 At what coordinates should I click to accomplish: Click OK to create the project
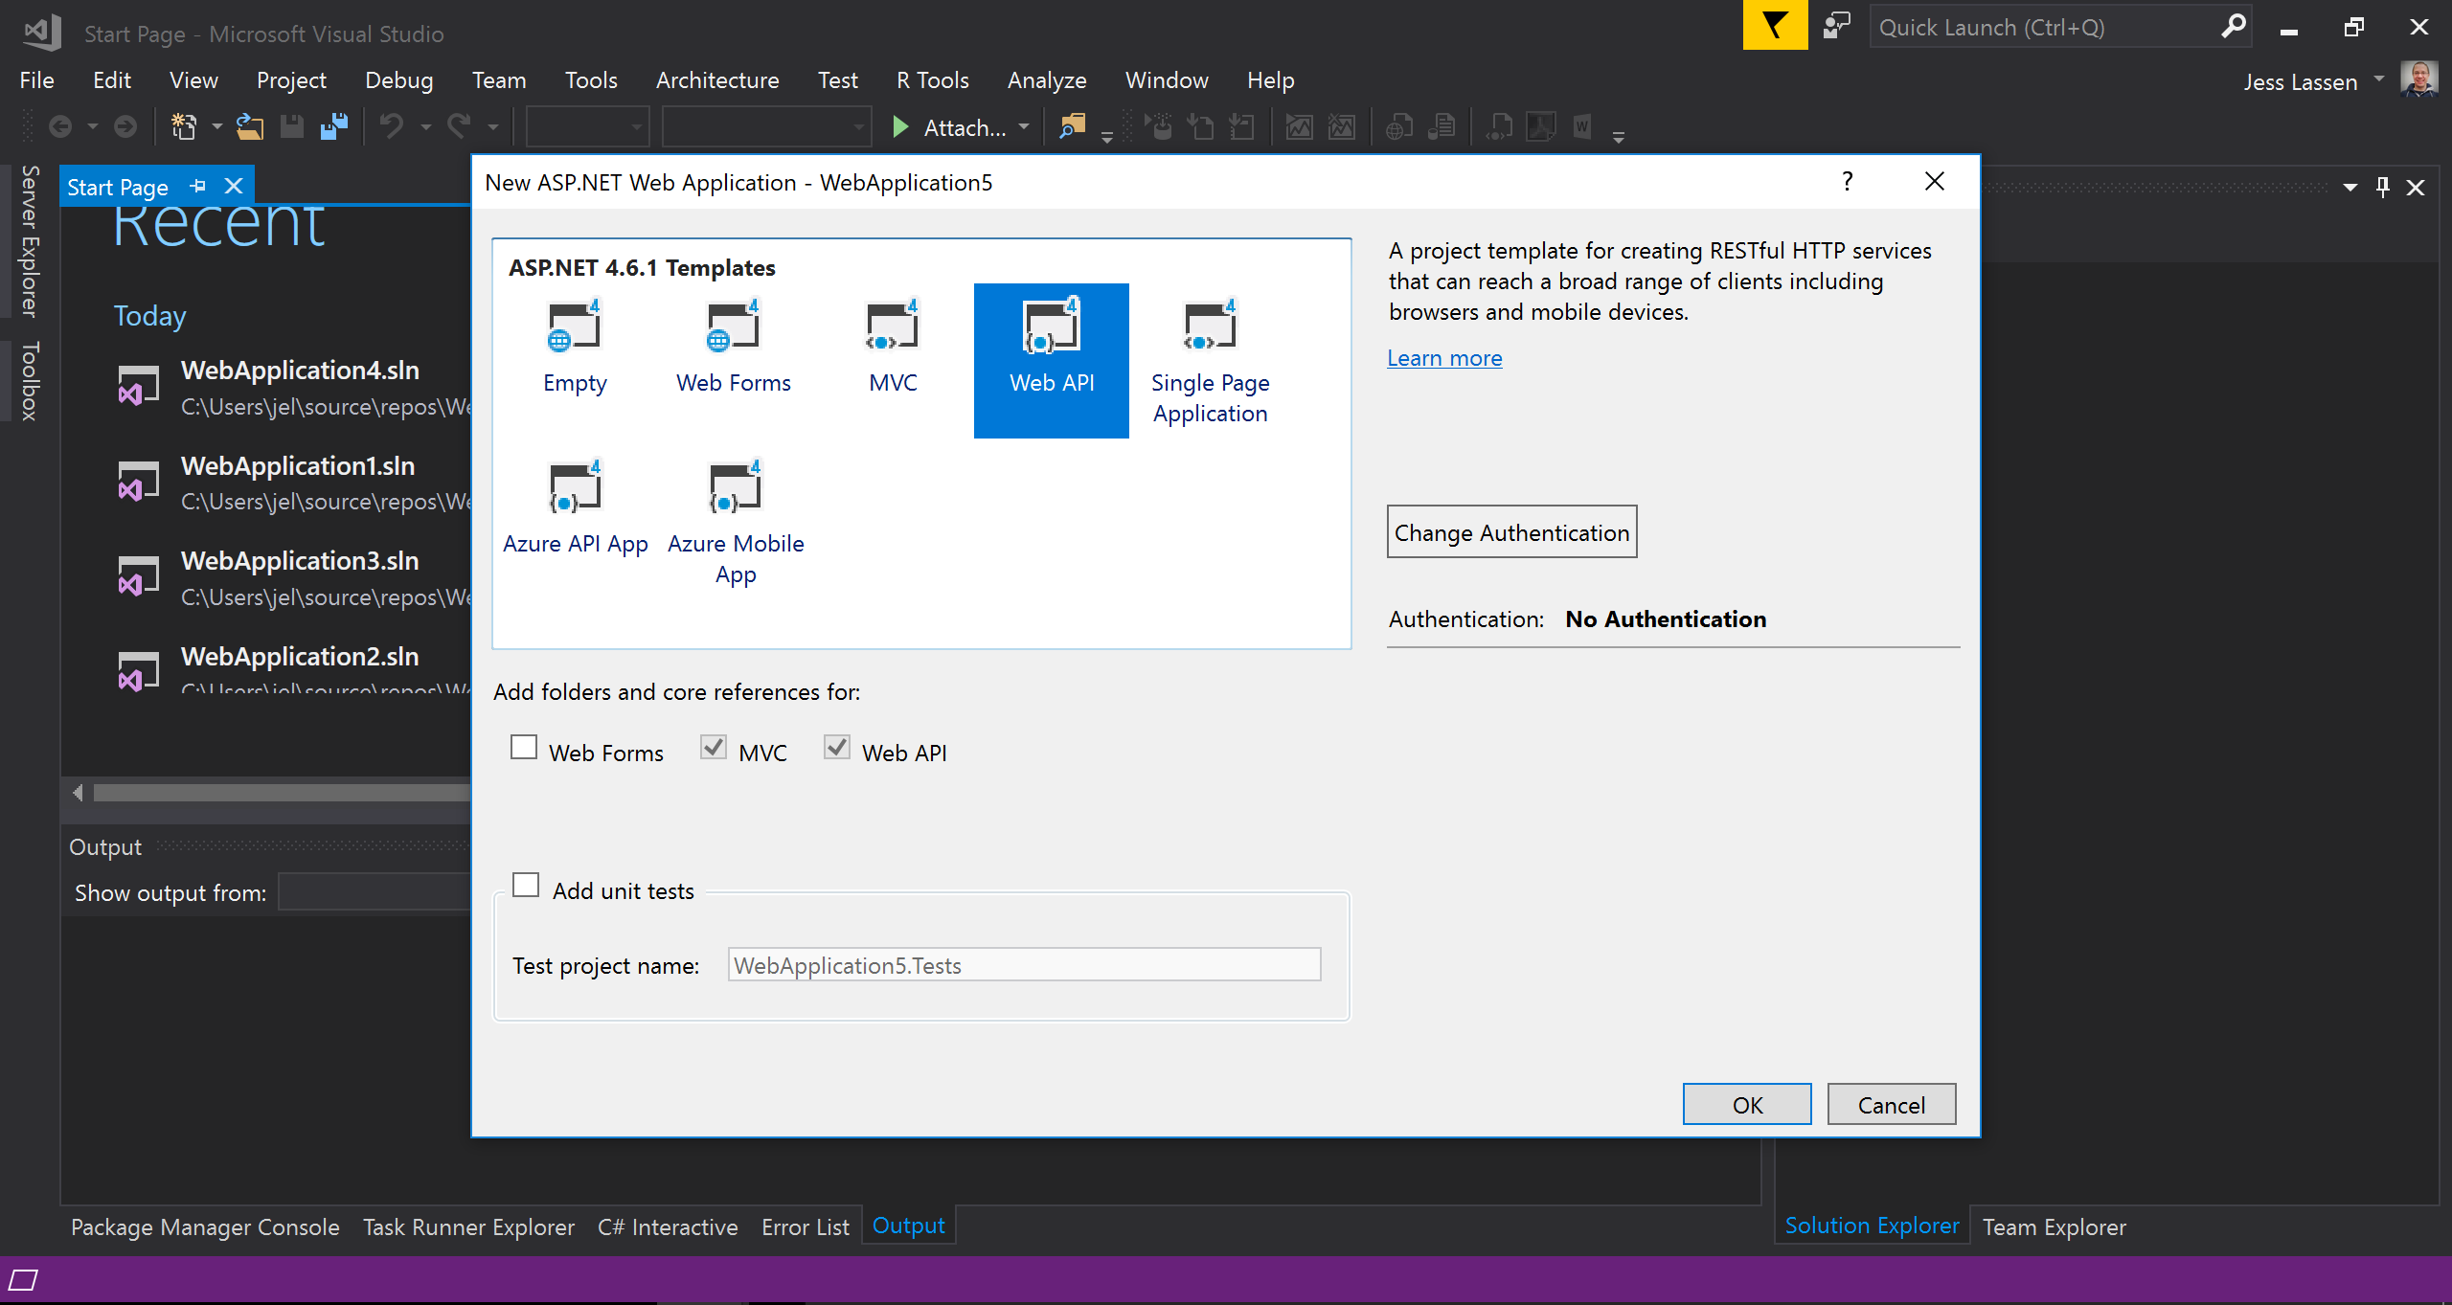[x=1747, y=1105]
